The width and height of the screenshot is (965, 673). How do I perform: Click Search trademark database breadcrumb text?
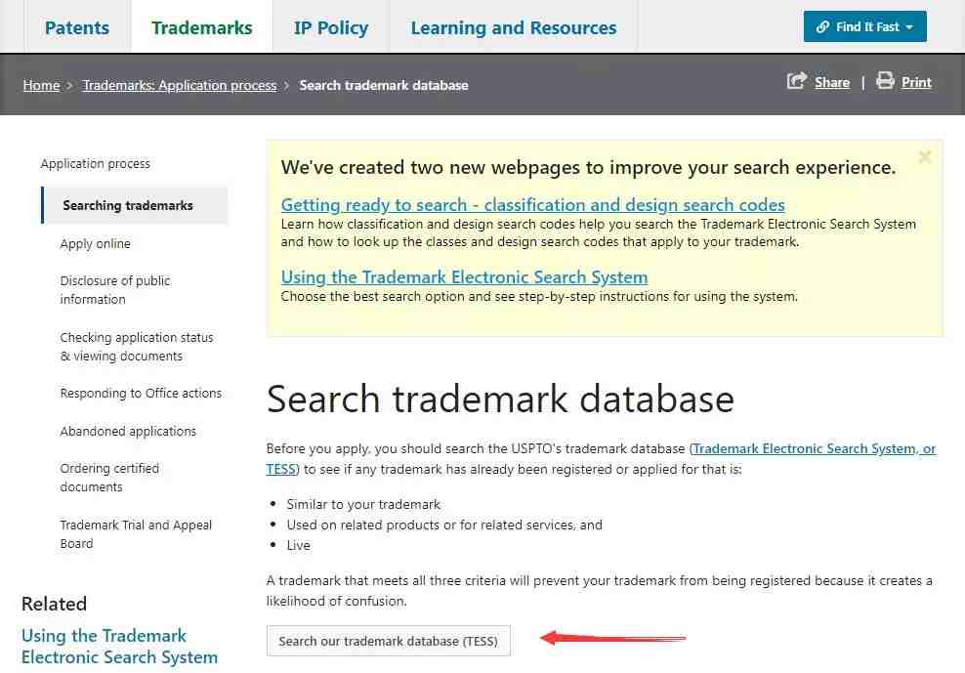(384, 85)
